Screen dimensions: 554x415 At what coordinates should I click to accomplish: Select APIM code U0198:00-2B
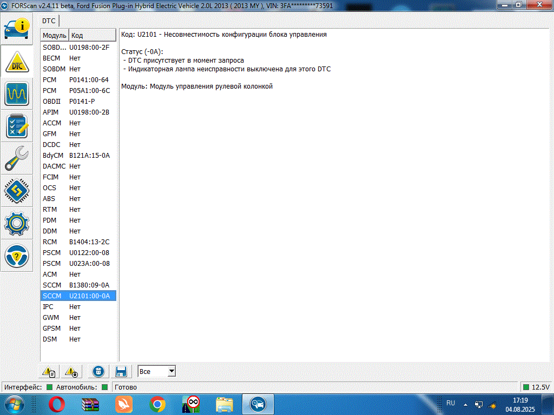(x=78, y=112)
